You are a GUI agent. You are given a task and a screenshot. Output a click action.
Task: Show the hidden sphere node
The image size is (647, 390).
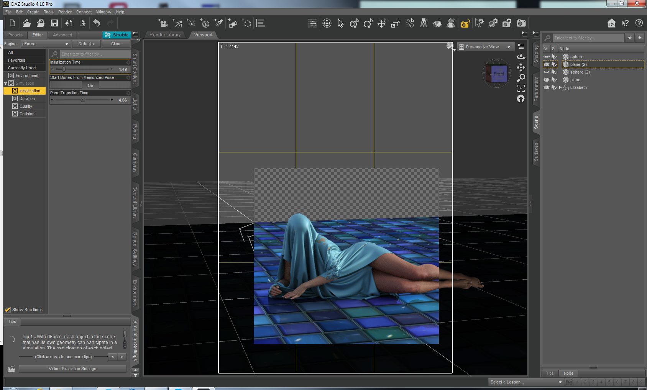pyautogui.click(x=547, y=57)
